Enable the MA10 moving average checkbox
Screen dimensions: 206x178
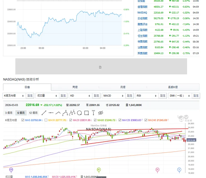46,120
